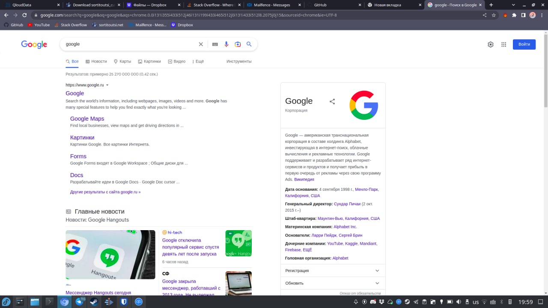Reload the page

click(24, 15)
